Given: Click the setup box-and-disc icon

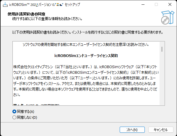Looking at the screenshot, I should 168,17.
